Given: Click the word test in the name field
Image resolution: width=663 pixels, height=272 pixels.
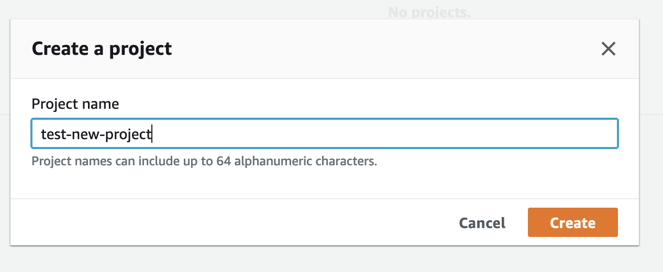Looking at the screenshot, I should [51, 135].
